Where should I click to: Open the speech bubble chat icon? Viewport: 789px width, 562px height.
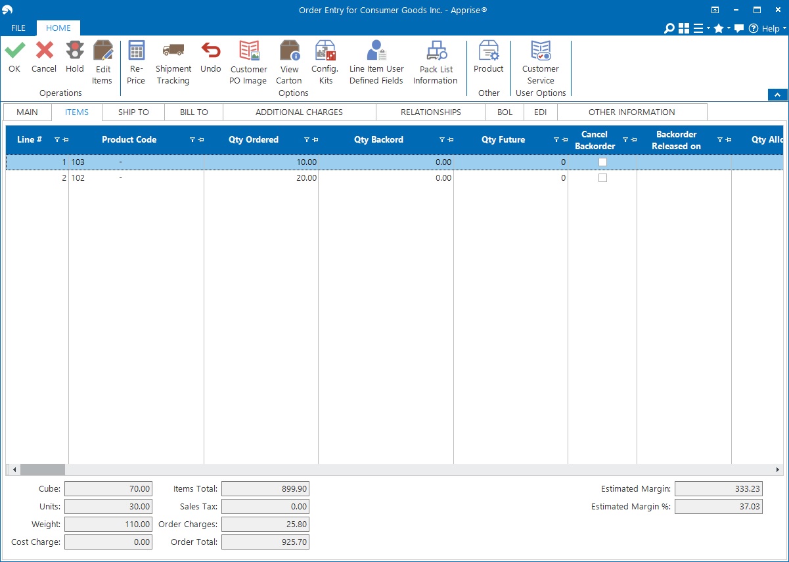739,28
